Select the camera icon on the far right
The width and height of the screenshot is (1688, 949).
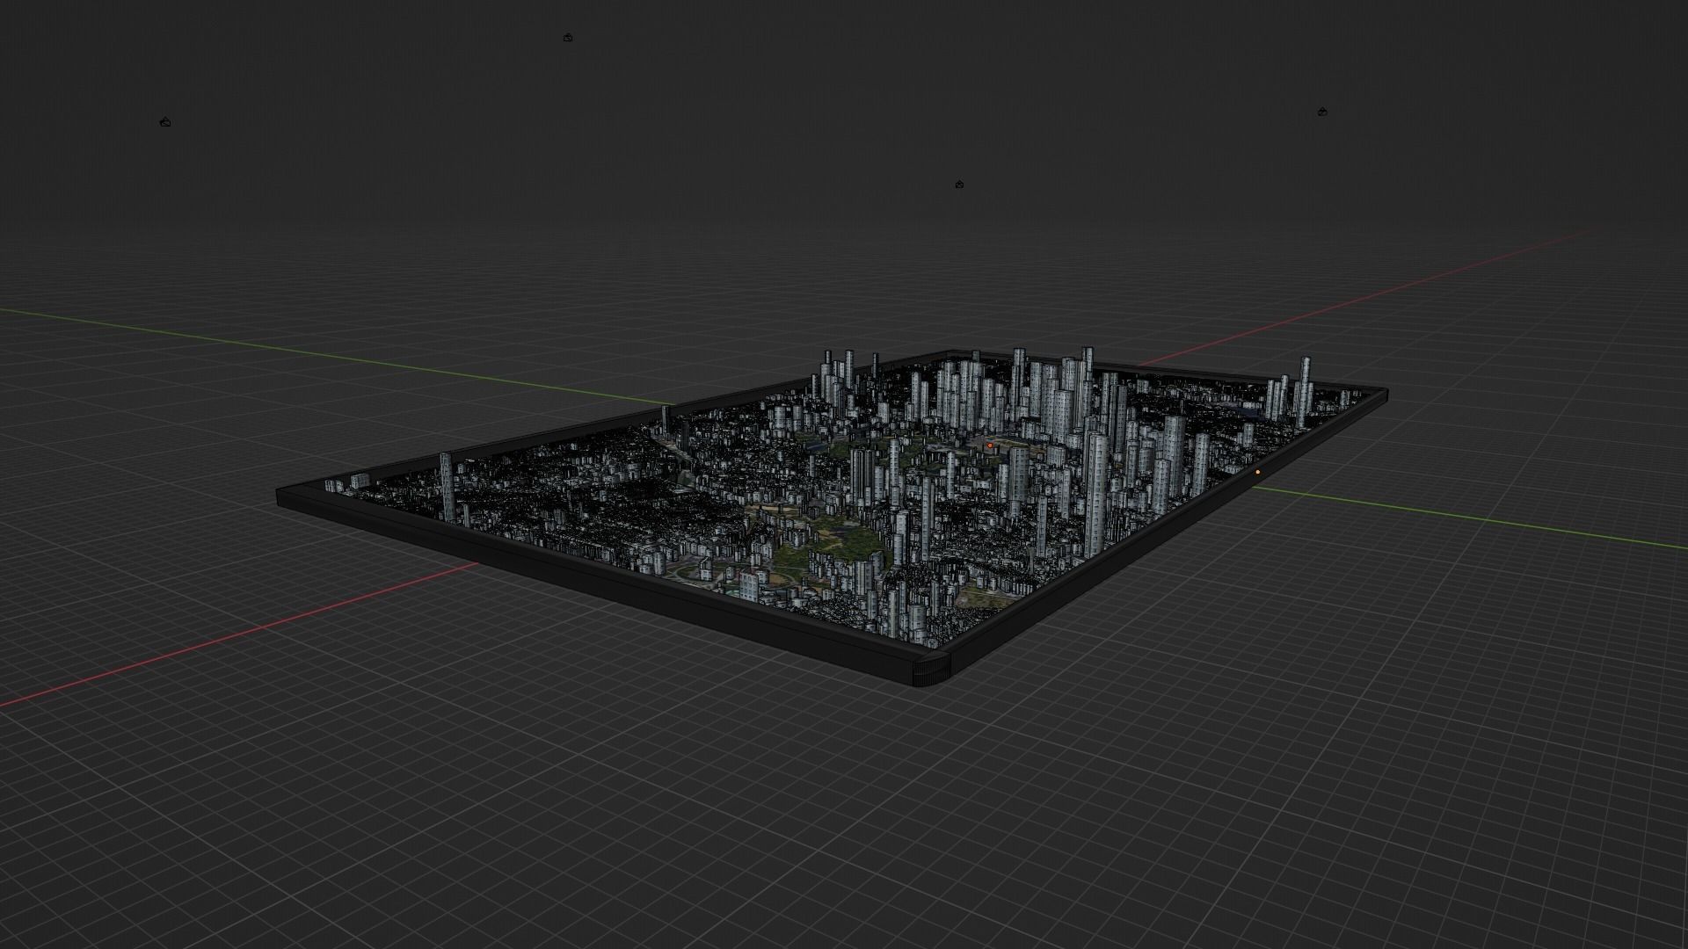point(1322,111)
